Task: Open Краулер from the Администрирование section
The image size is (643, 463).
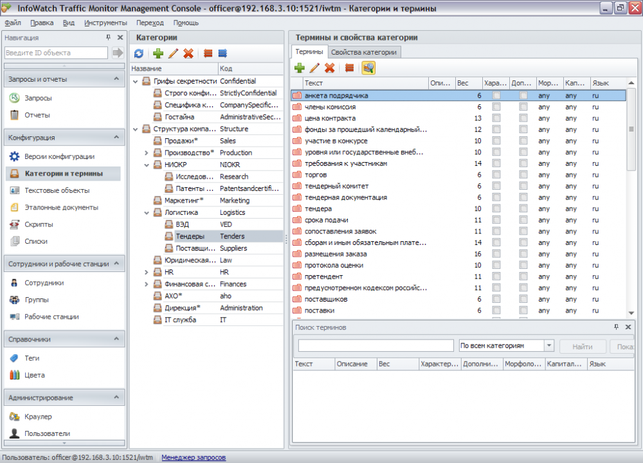Action: (38, 417)
